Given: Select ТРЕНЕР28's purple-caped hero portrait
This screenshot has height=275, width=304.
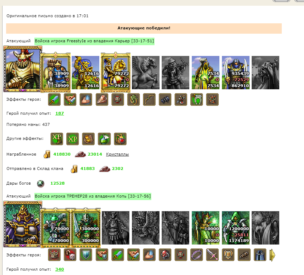Looking at the screenshot, I should tap(23, 224).
